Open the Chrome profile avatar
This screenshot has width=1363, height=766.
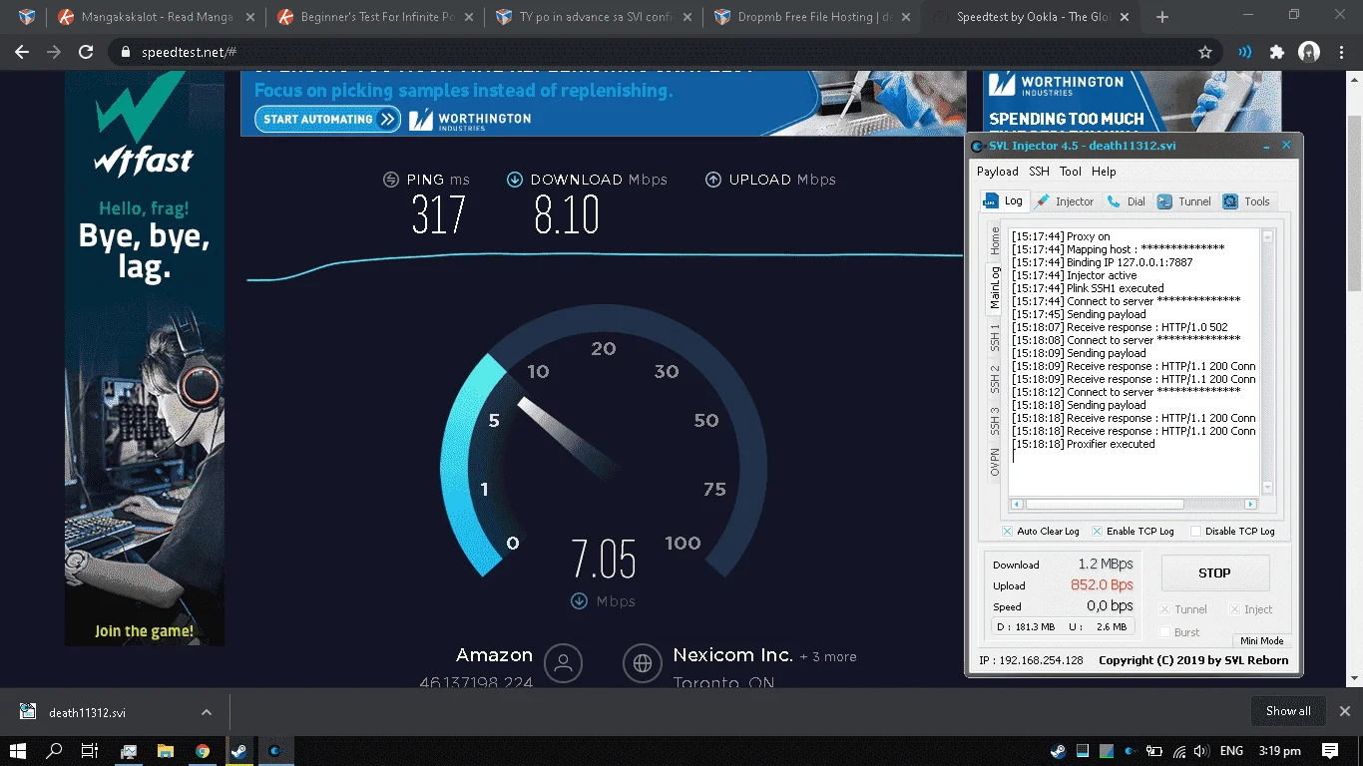(x=1308, y=52)
